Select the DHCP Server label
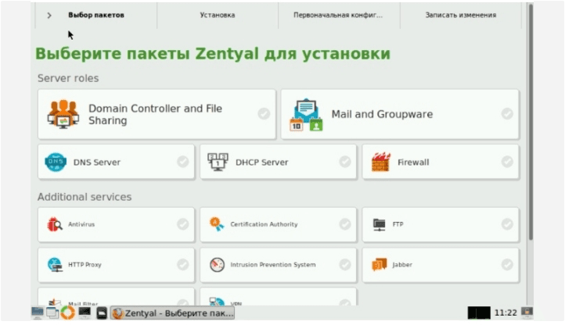Screen dimensions: 565x325 point(262,162)
